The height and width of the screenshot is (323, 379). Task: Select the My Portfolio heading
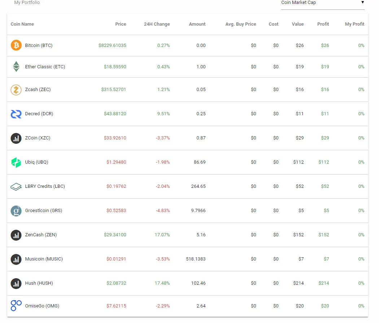click(27, 3)
